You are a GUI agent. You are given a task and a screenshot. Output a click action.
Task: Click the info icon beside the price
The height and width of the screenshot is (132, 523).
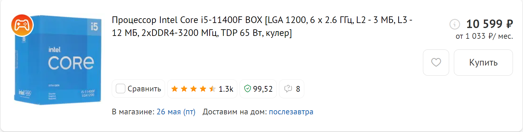(455, 24)
